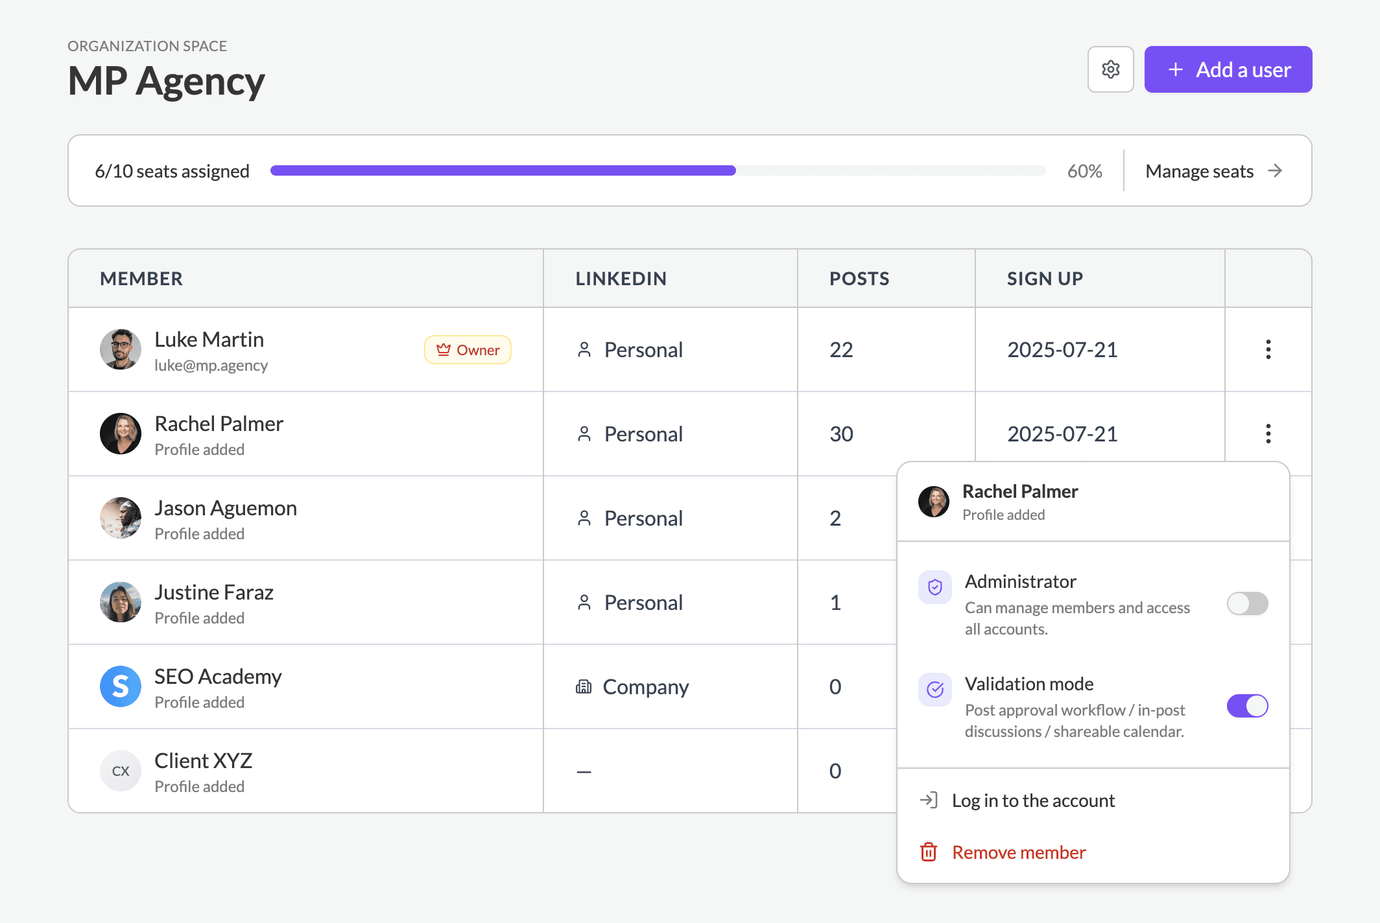This screenshot has height=923, width=1380.
Task: Click the crown Owner badge
Action: (468, 350)
